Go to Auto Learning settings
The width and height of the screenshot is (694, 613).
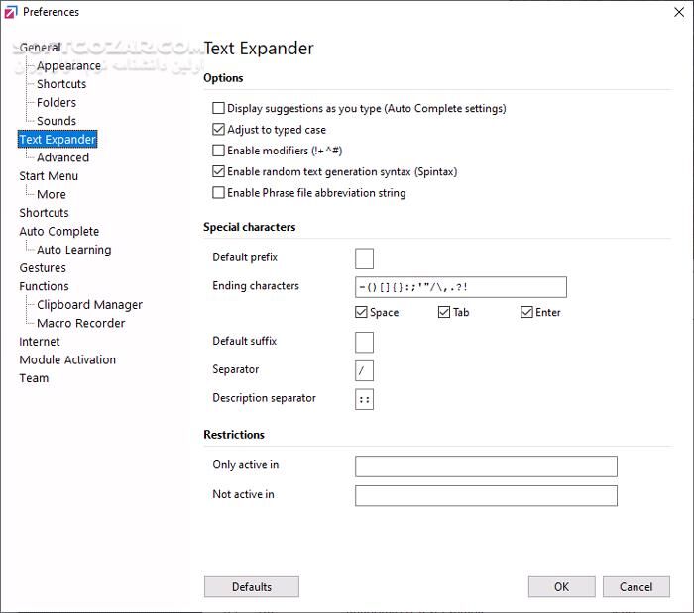click(x=73, y=250)
